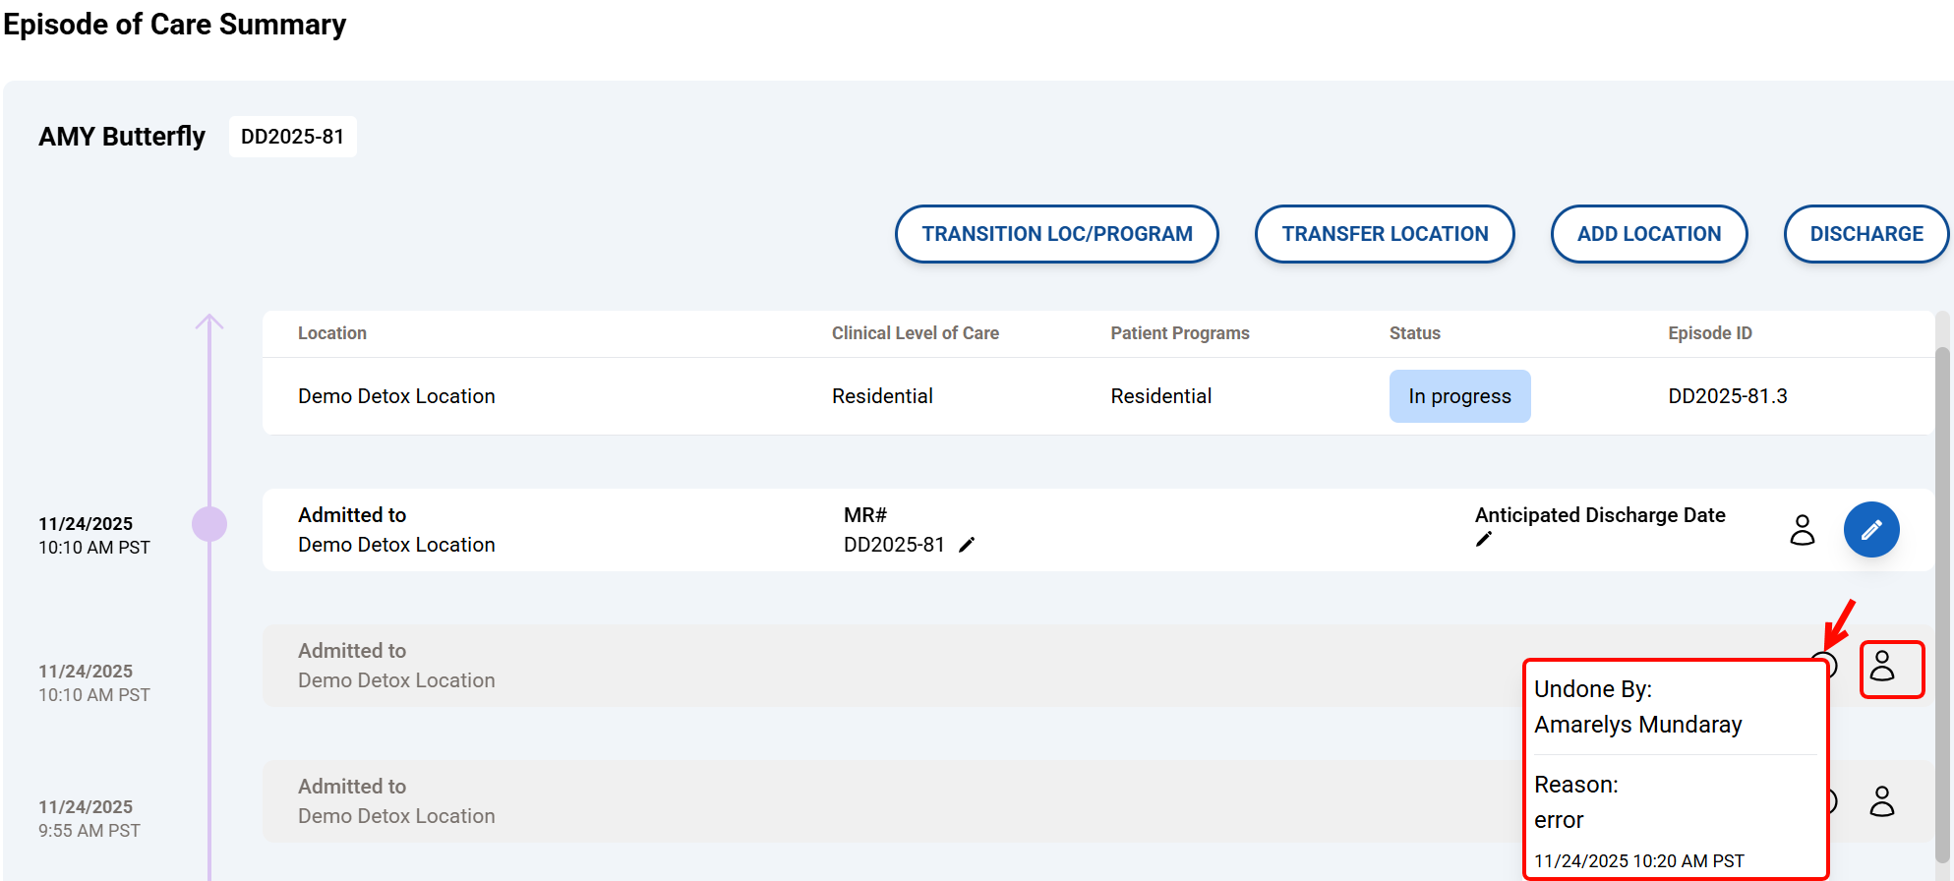The width and height of the screenshot is (1954, 881).
Task: Click the DD2025-81 badge beside patient name
Action: point(292,137)
